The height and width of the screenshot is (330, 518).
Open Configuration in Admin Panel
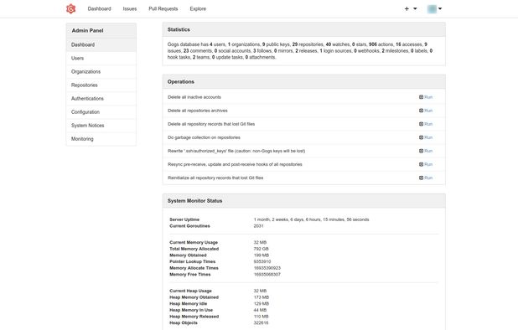(101, 112)
